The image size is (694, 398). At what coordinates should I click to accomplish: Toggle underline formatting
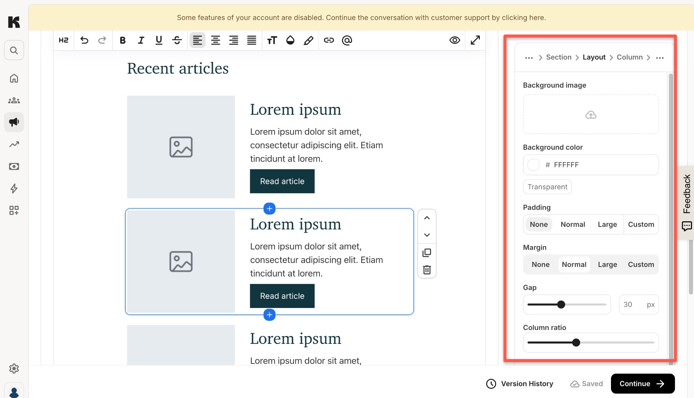tap(159, 40)
